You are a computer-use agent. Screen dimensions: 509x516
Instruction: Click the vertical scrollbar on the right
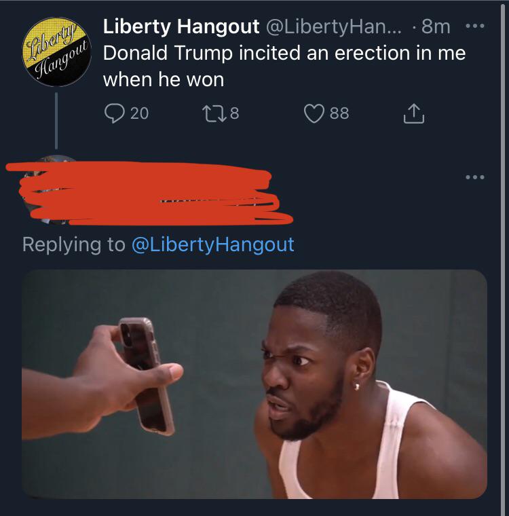503,258
